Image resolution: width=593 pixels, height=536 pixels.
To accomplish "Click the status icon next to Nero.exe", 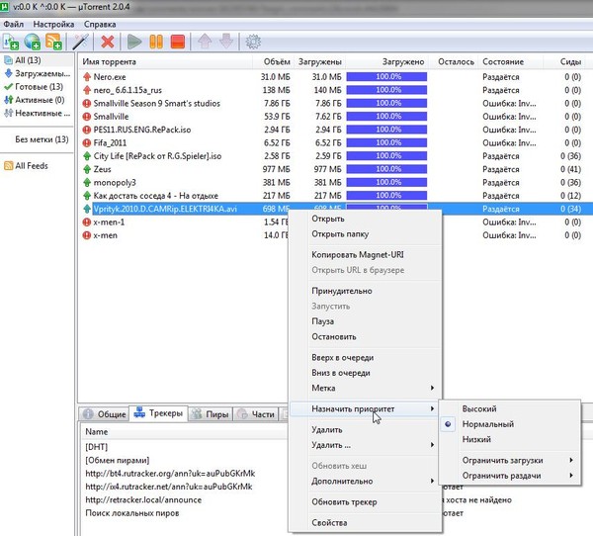I will coord(87,77).
